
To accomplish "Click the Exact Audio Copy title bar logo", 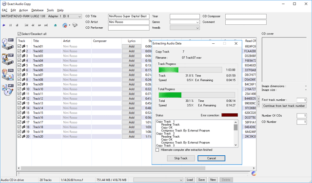I will click(4, 4).
